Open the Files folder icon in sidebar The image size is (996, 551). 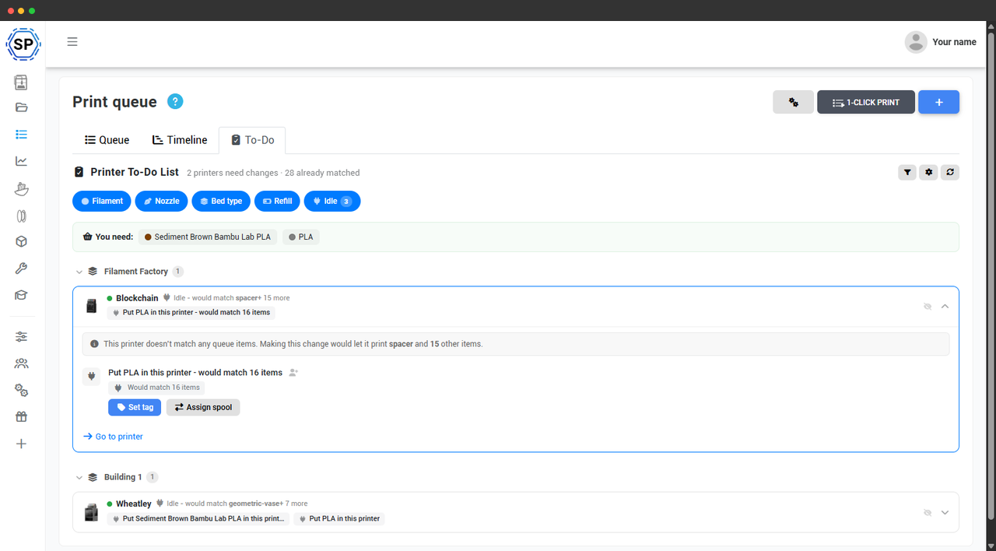pyautogui.click(x=21, y=107)
